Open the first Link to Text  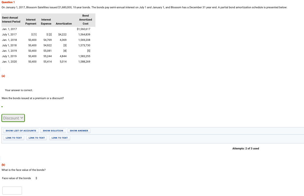click(x=14, y=138)
